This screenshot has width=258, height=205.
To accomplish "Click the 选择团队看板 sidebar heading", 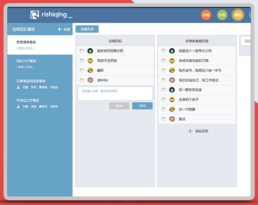I will (x=23, y=29).
